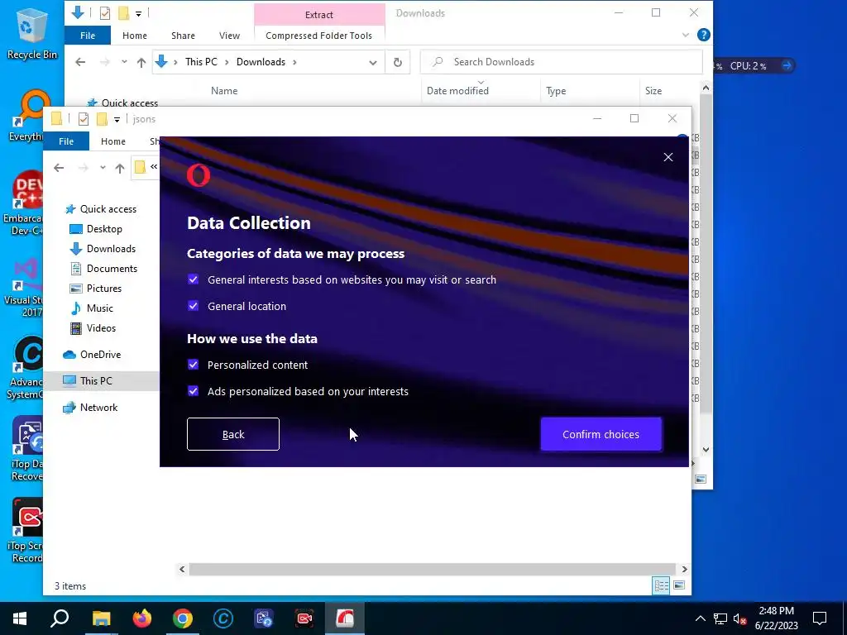Click the Back button in Opera dialog
Viewport: 847px width, 635px height.
click(x=232, y=434)
